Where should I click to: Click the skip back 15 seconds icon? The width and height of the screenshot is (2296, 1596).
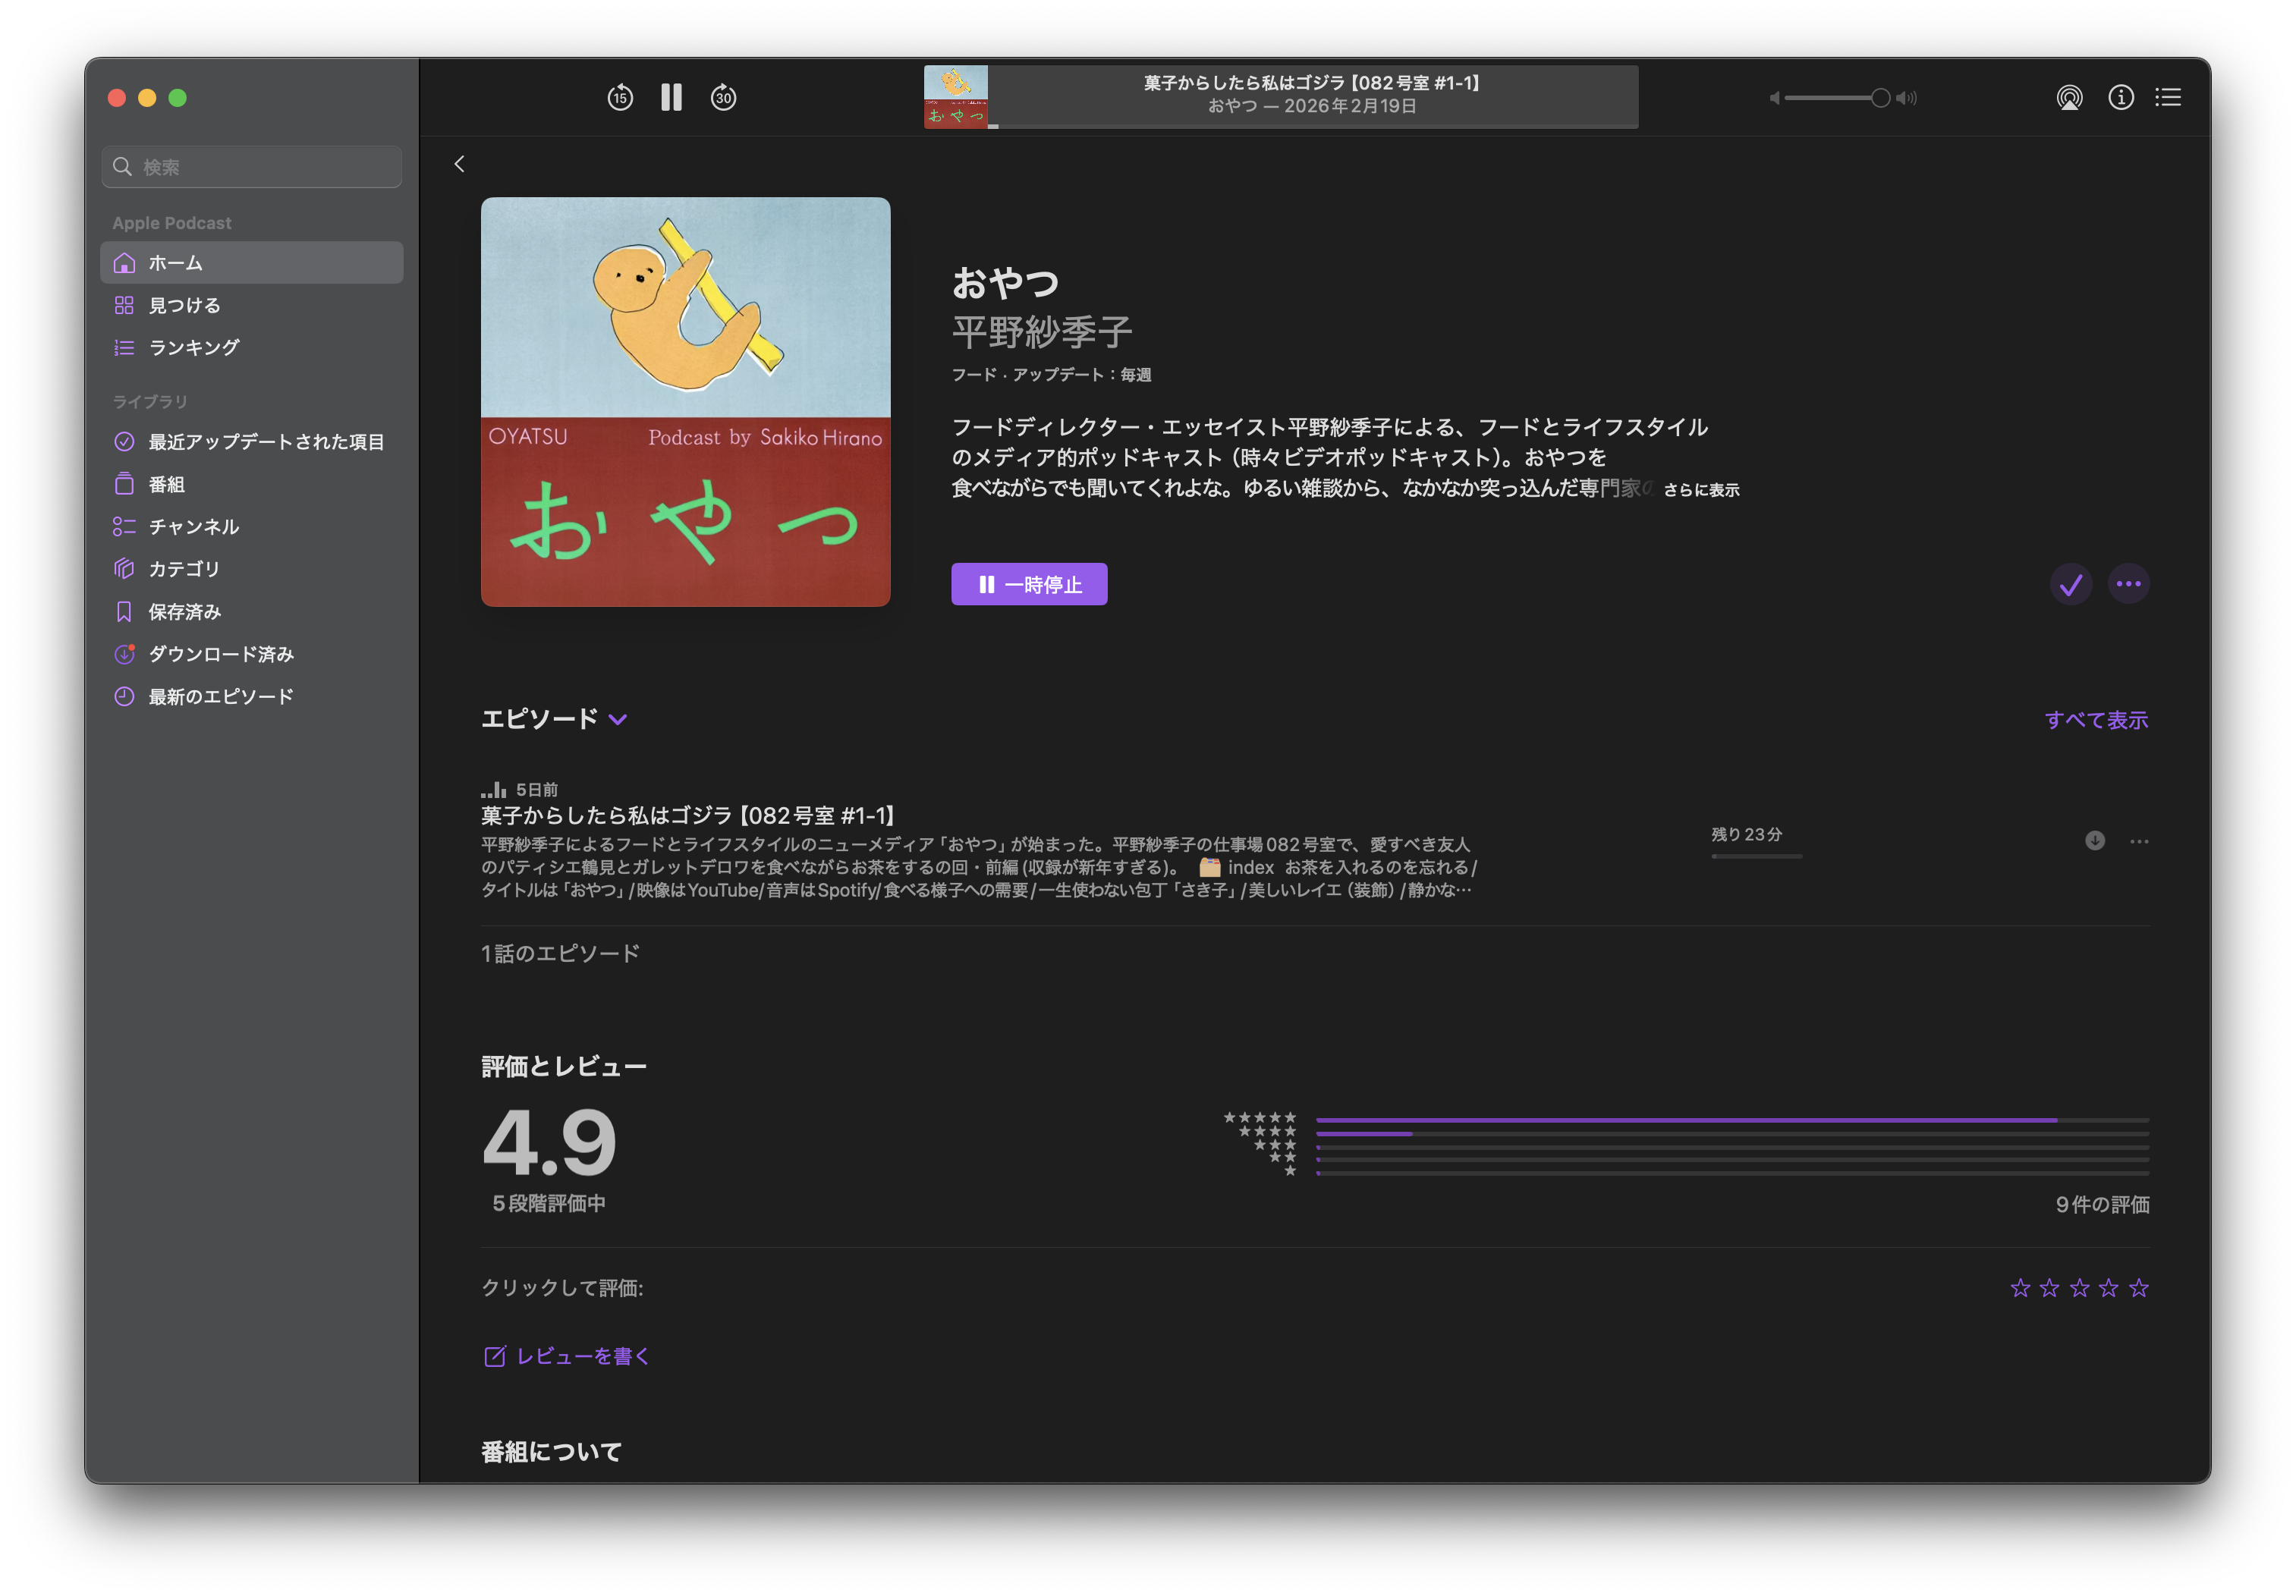620,97
